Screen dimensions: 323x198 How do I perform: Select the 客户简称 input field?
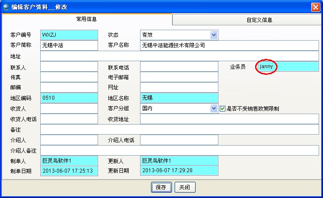pyautogui.click(x=69, y=45)
